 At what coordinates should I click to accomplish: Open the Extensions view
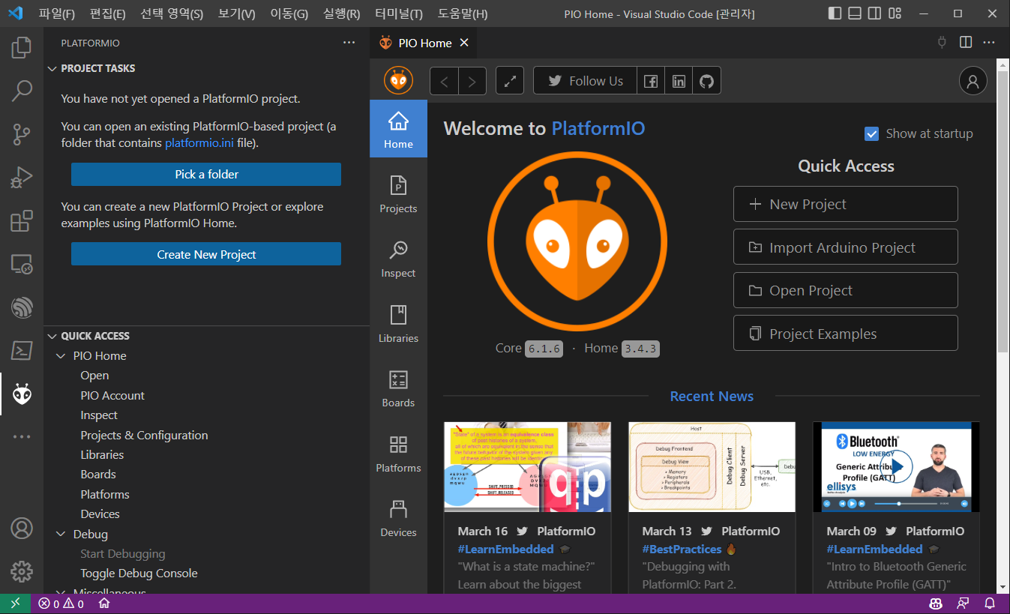click(22, 221)
